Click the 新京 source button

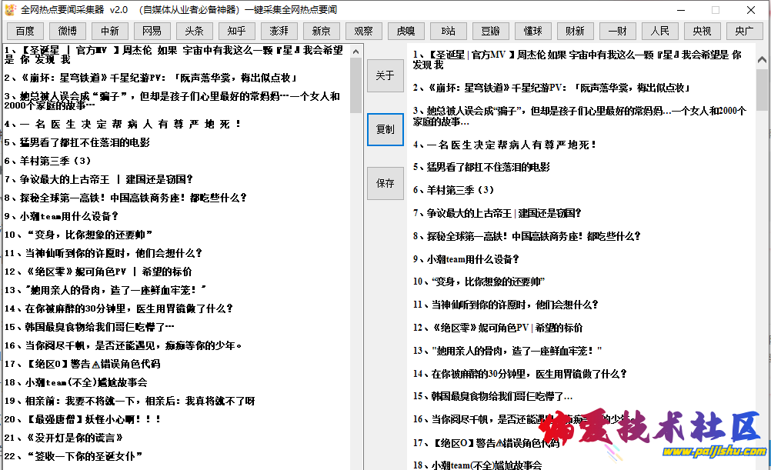[321, 31]
